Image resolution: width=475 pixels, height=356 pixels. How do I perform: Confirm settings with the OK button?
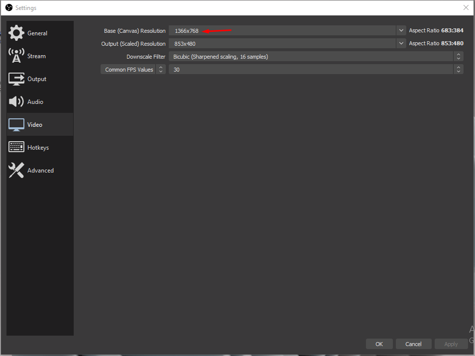point(379,344)
